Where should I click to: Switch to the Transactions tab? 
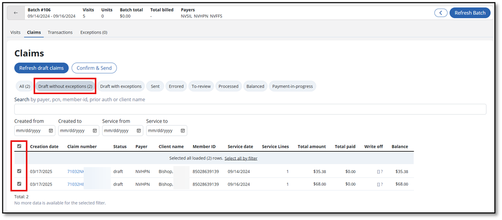[60, 32]
